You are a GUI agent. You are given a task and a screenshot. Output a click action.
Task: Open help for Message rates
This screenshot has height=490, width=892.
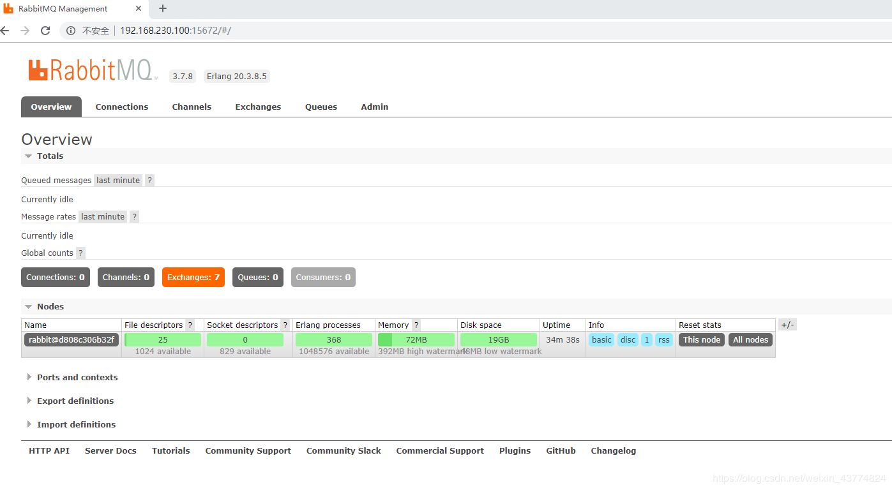(x=134, y=217)
